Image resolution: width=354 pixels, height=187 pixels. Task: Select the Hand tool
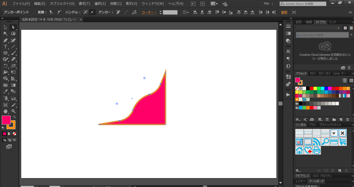pyautogui.click(x=6, y=111)
